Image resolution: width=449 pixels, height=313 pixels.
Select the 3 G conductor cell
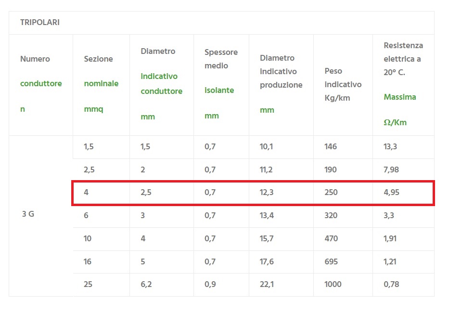pos(28,215)
